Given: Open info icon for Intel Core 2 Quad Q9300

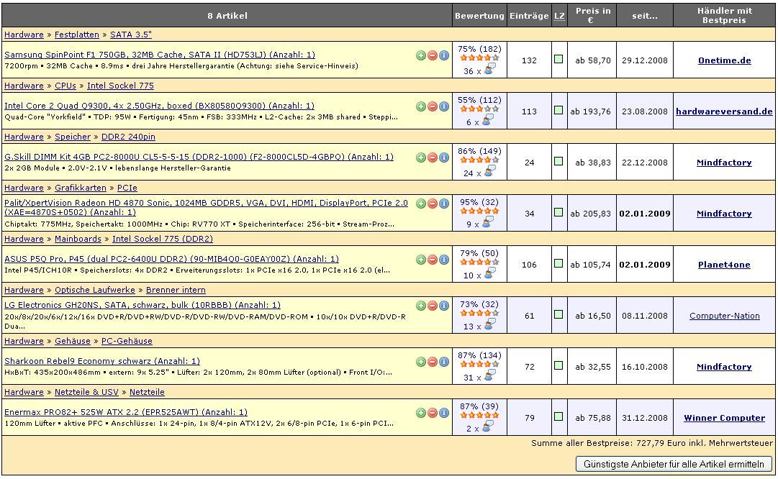Looking at the screenshot, I should [444, 106].
